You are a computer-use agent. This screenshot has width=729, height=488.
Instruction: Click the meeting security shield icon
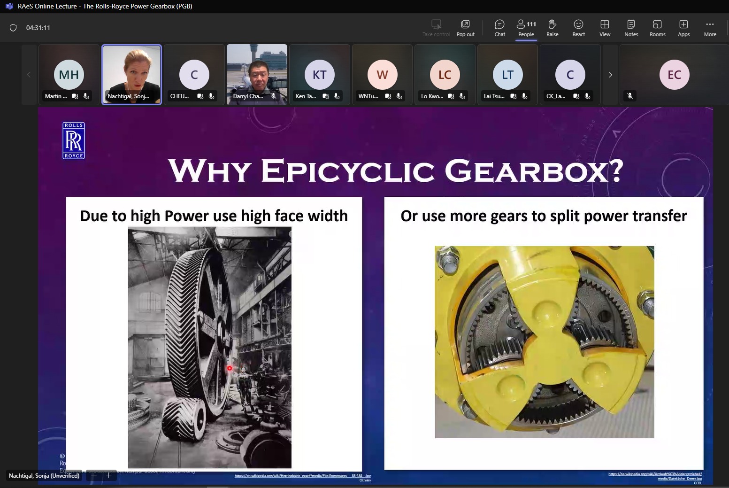13,28
